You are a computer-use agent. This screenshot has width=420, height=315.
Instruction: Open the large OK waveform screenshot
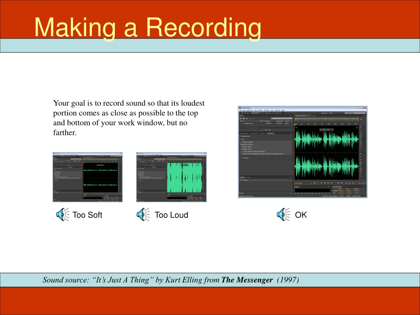(303, 152)
